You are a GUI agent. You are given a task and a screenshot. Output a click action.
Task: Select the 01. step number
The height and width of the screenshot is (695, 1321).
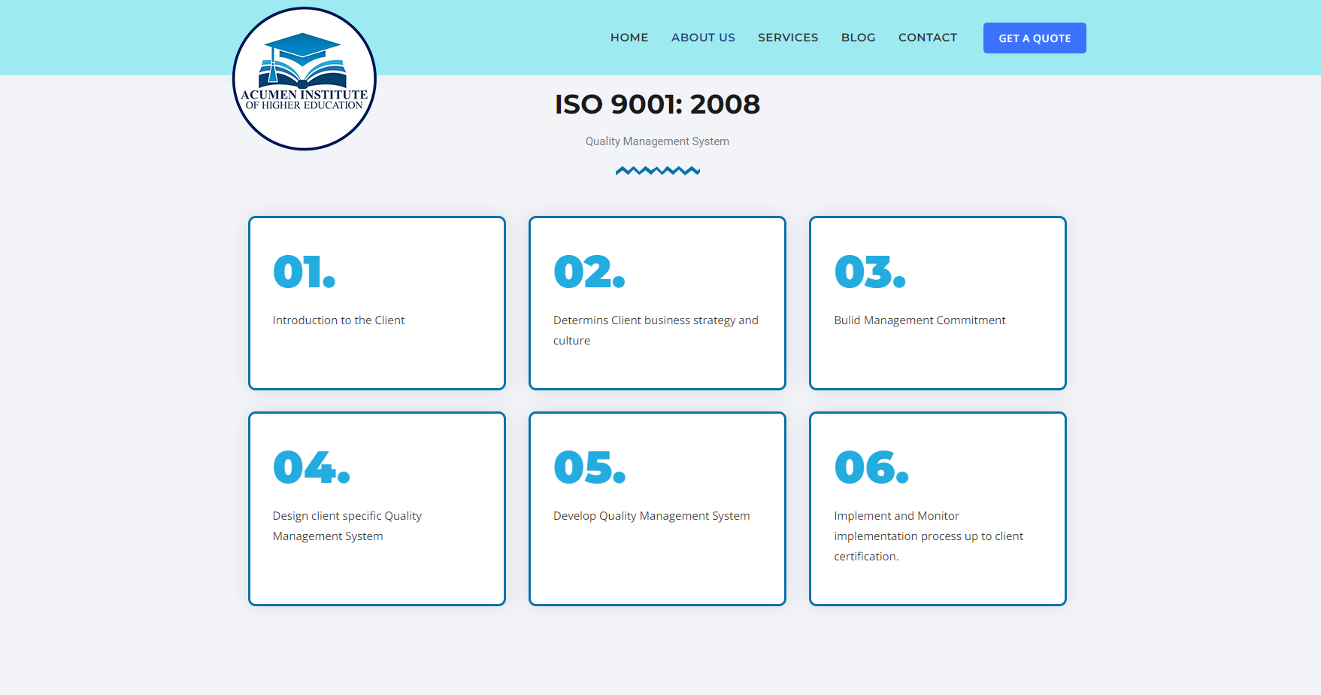tap(304, 272)
